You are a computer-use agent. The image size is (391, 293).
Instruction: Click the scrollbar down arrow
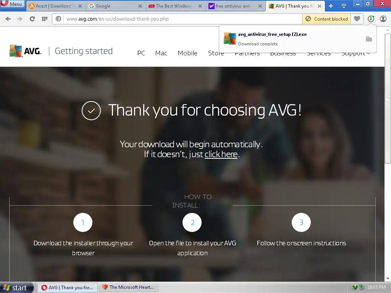(388, 278)
